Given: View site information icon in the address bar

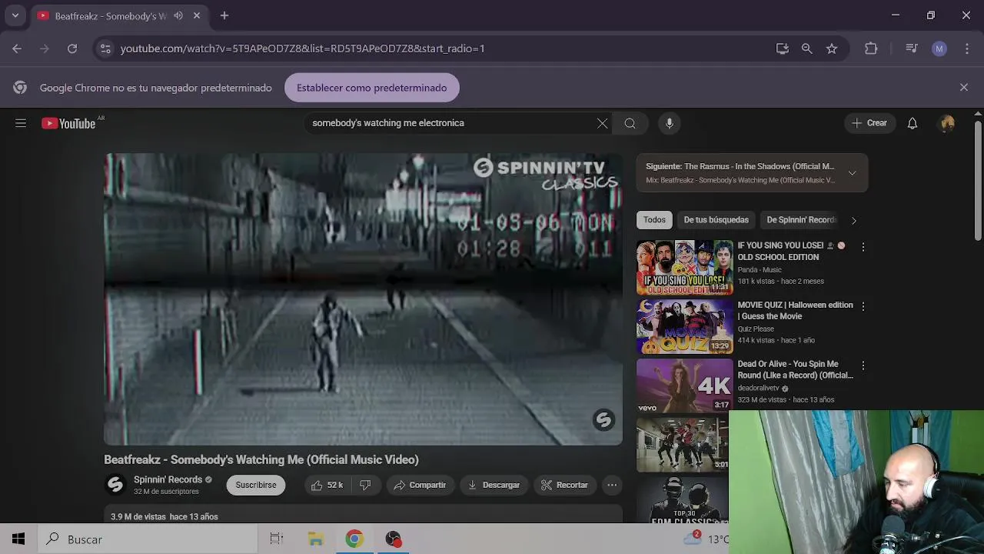Looking at the screenshot, I should 105,48.
